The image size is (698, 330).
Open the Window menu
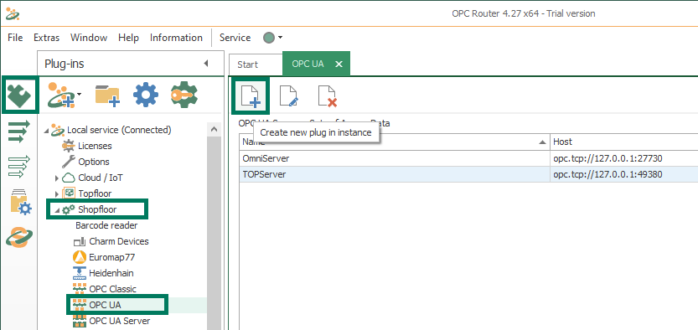[x=89, y=38]
